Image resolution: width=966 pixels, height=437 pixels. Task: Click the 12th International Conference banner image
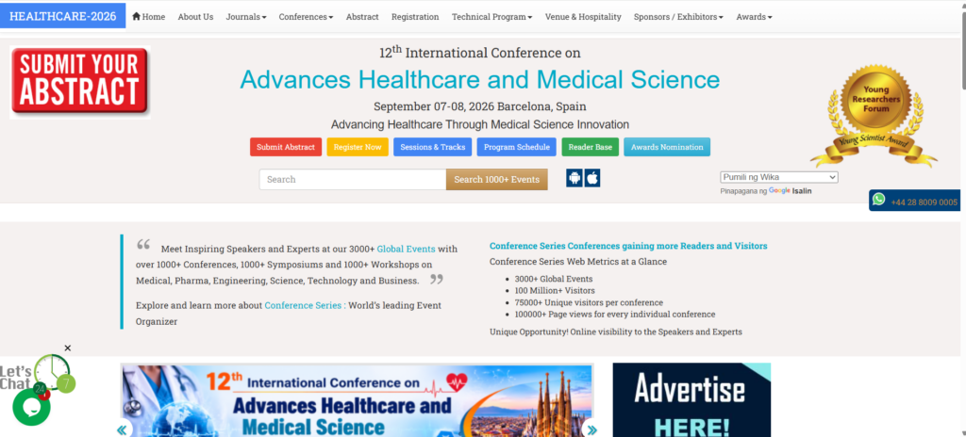tap(357, 400)
